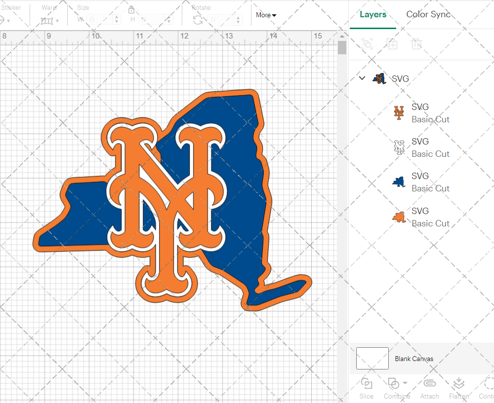Screen dimensions: 494x403
Task: Collapse the SVG group with chevron
Action: click(362, 78)
